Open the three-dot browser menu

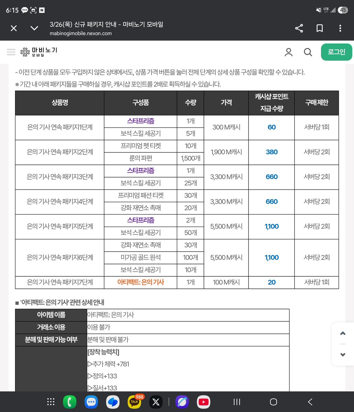(340, 28)
